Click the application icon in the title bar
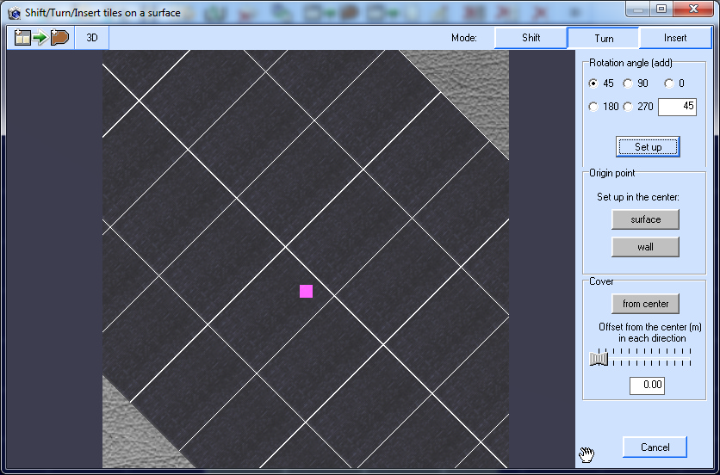 point(15,13)
